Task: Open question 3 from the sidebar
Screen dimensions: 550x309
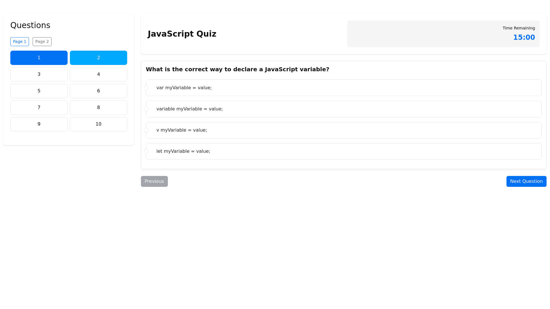Action: [39, 74]
